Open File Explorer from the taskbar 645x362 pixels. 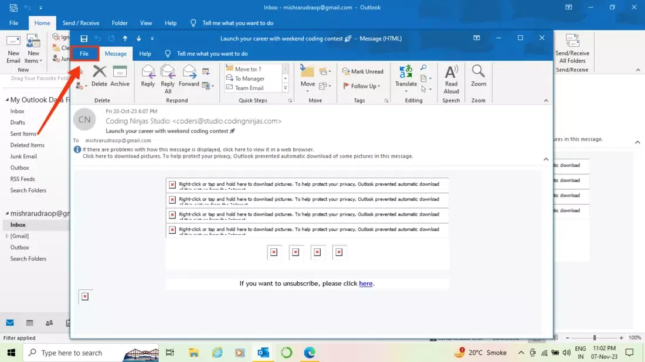[193, 353]
